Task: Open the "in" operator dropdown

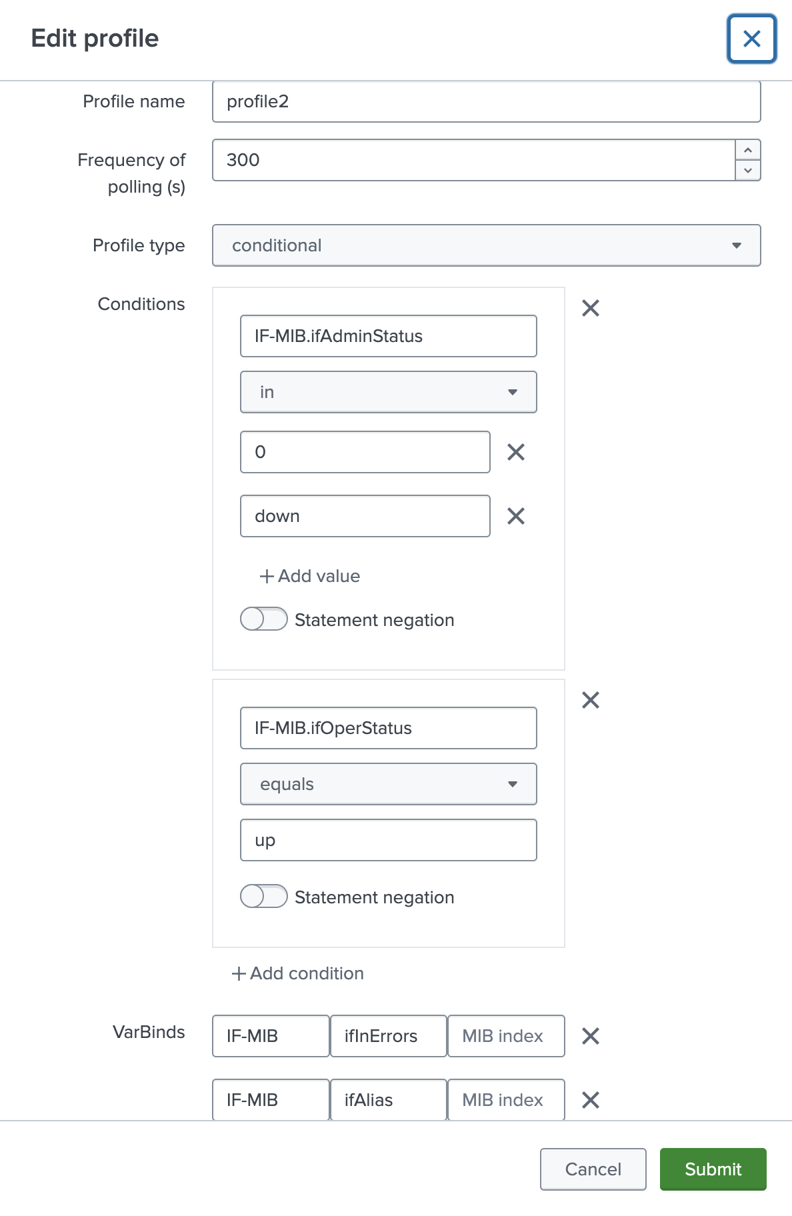Action: (x=388, y=392)
